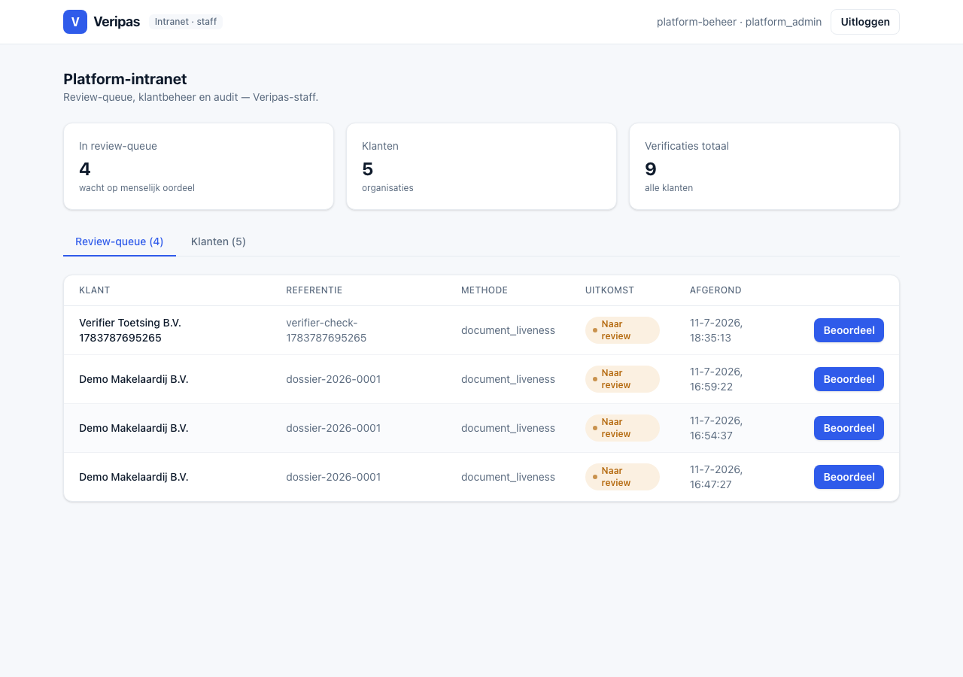
Task: Click the timestamp 11-7-2026, 18:35:13
Action: 716,330
